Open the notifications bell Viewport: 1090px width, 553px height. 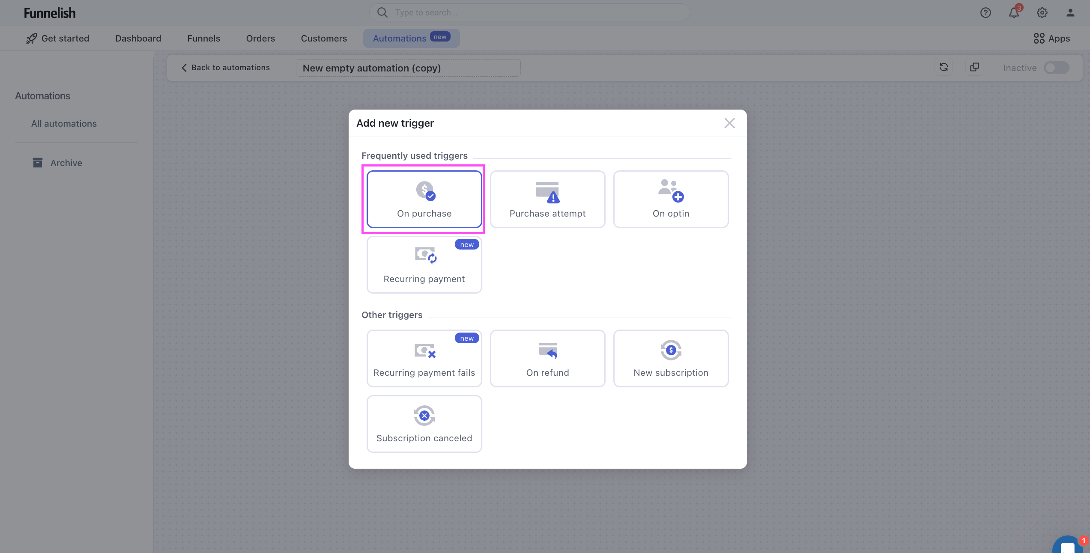[1013, 12]
